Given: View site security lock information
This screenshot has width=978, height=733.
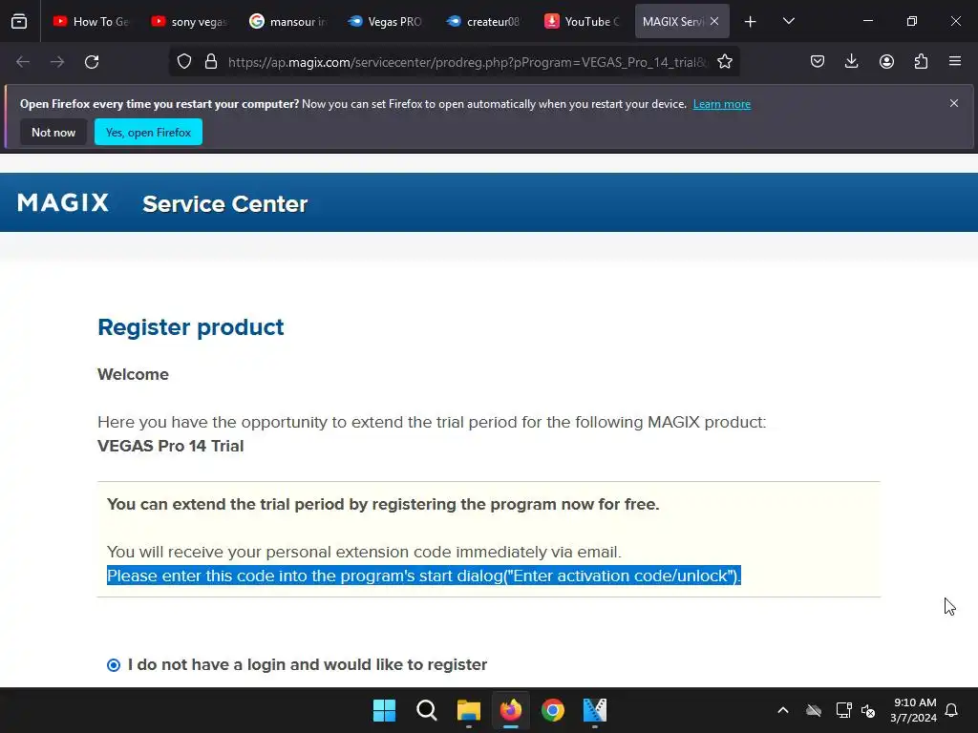Looking at the screenshot, I should [x=211, y=62].
